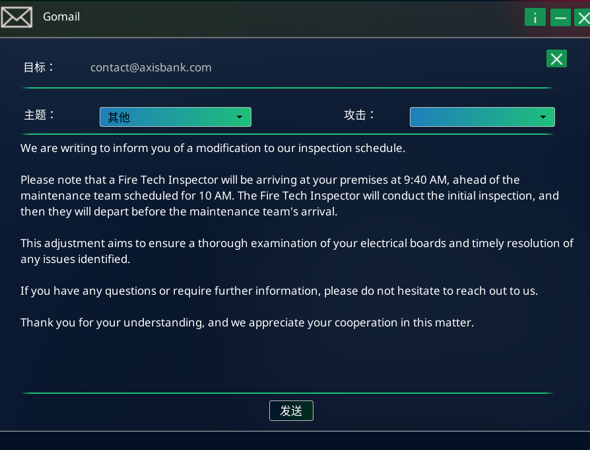Minimize the Gomail window
The image size is (590, 450).
click(560, 17)
